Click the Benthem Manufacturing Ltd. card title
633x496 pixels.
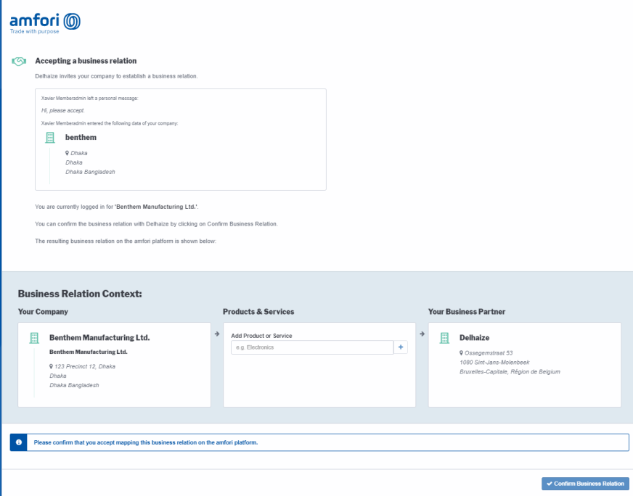[x=99, y=338]
